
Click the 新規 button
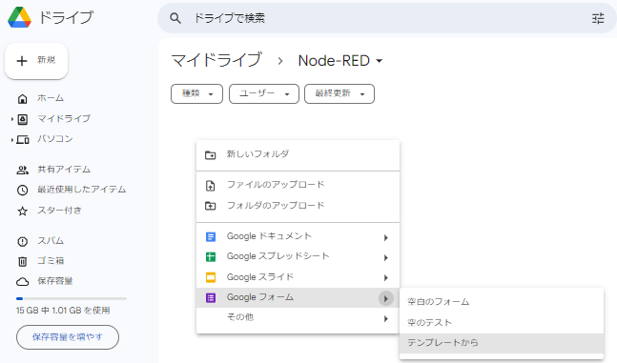(x=36, y=61)
